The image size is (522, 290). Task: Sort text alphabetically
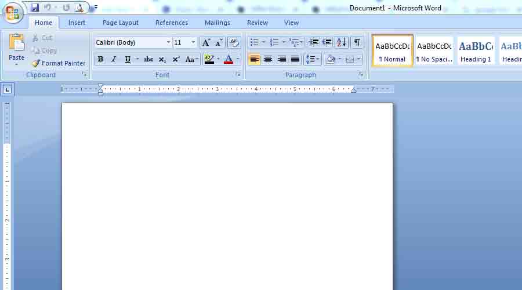point(342,42)
